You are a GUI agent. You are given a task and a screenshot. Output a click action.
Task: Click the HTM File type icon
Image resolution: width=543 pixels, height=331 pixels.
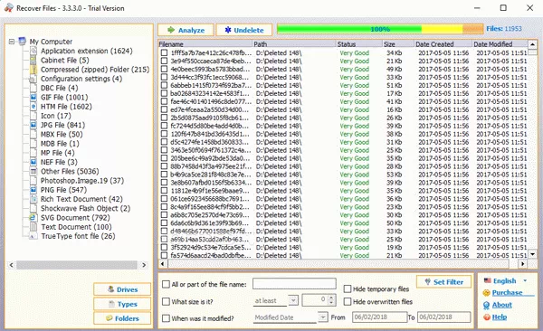tap(33, 107)
